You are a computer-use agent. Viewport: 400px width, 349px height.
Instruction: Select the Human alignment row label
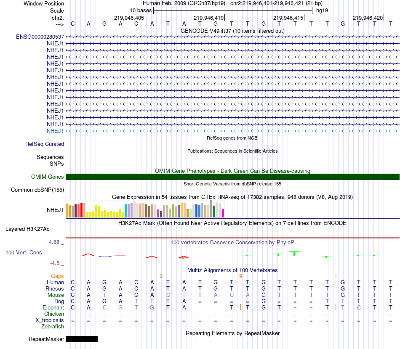pos(55,282)
